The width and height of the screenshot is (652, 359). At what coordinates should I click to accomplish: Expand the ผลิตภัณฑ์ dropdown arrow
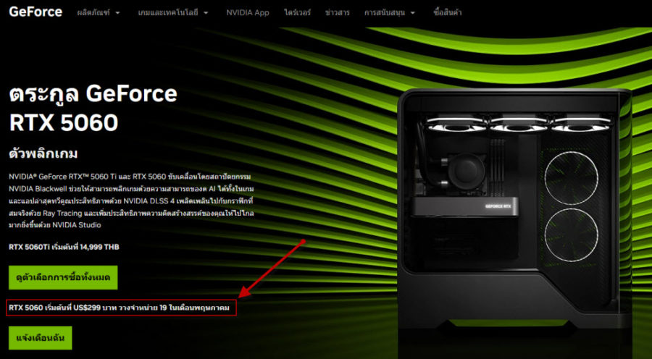click(117, 13)
